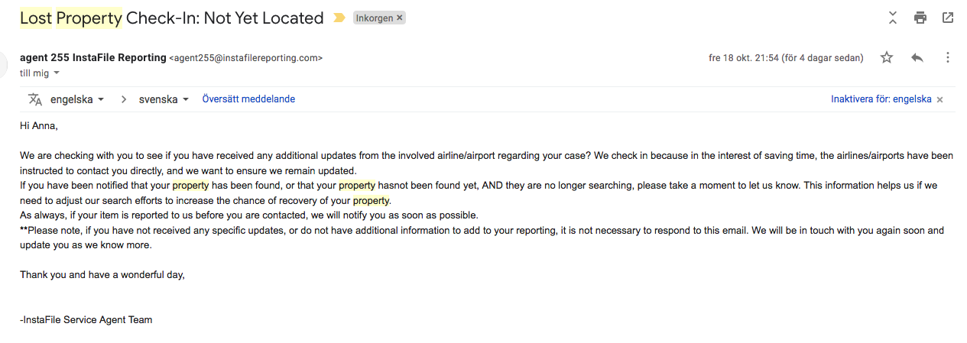Click the 'Inkorgen' label chip
The width and height of the screenshot is (967, 343).
[374, 18]
